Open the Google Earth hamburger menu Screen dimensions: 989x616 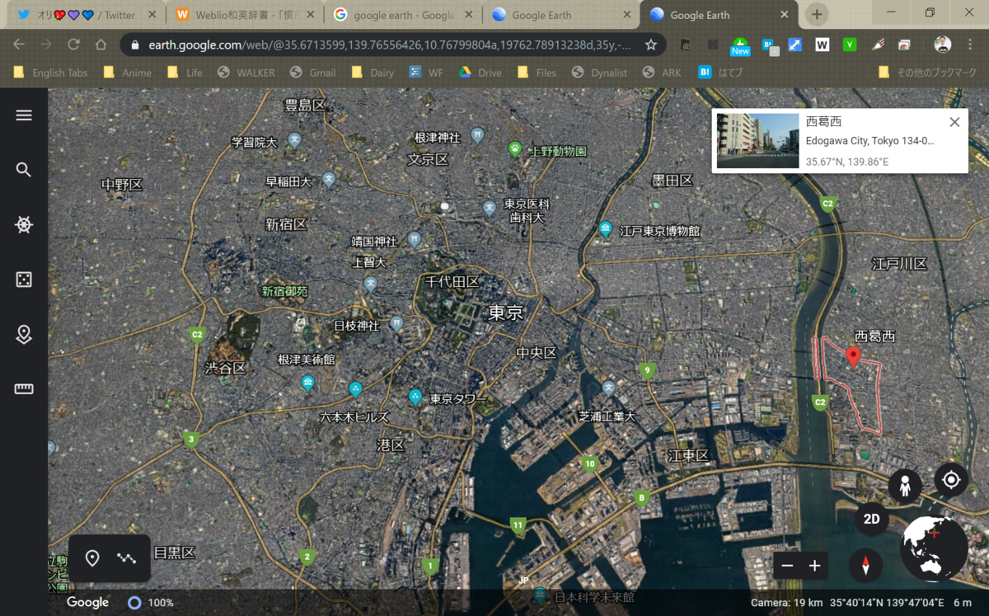tap(24, 115)
